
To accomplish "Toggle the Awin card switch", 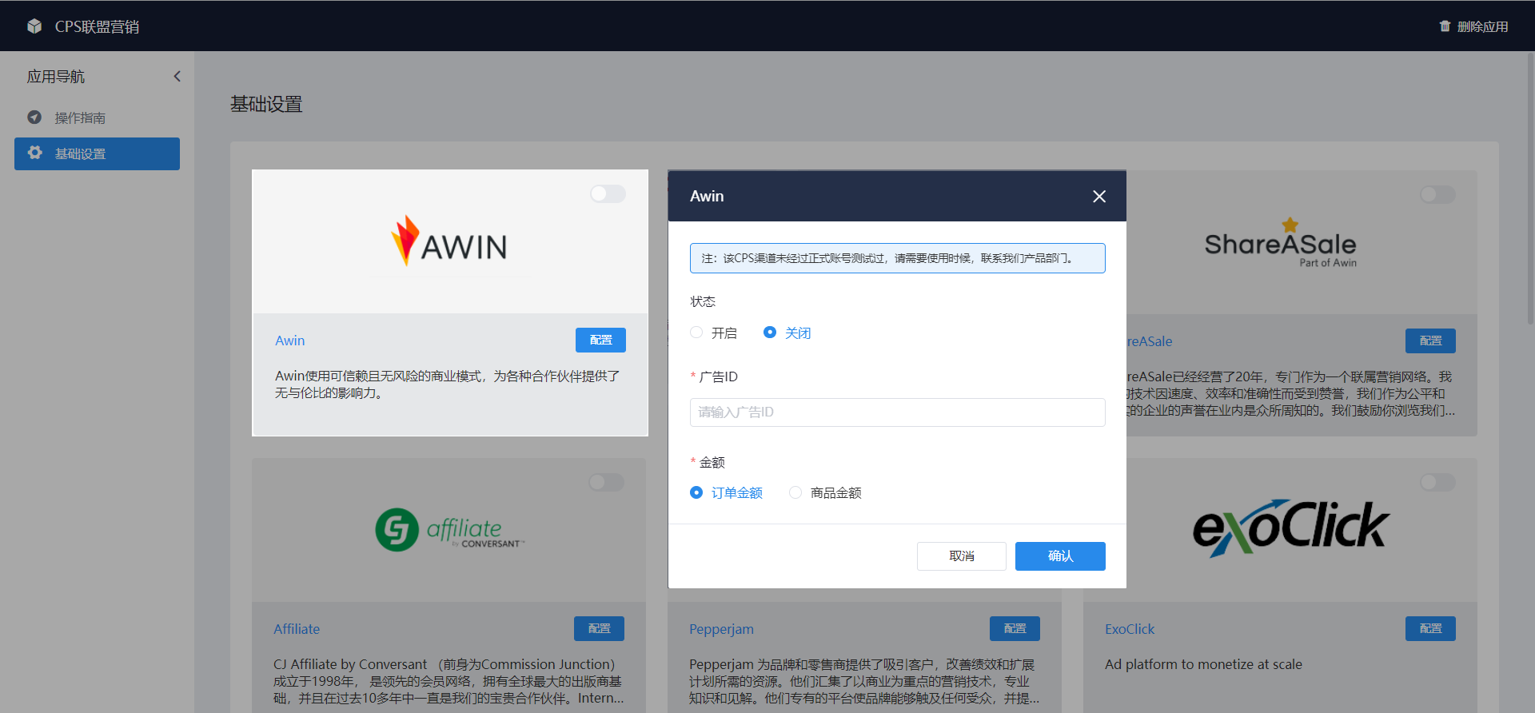I will pyautogui.click(x=608, y=193).
